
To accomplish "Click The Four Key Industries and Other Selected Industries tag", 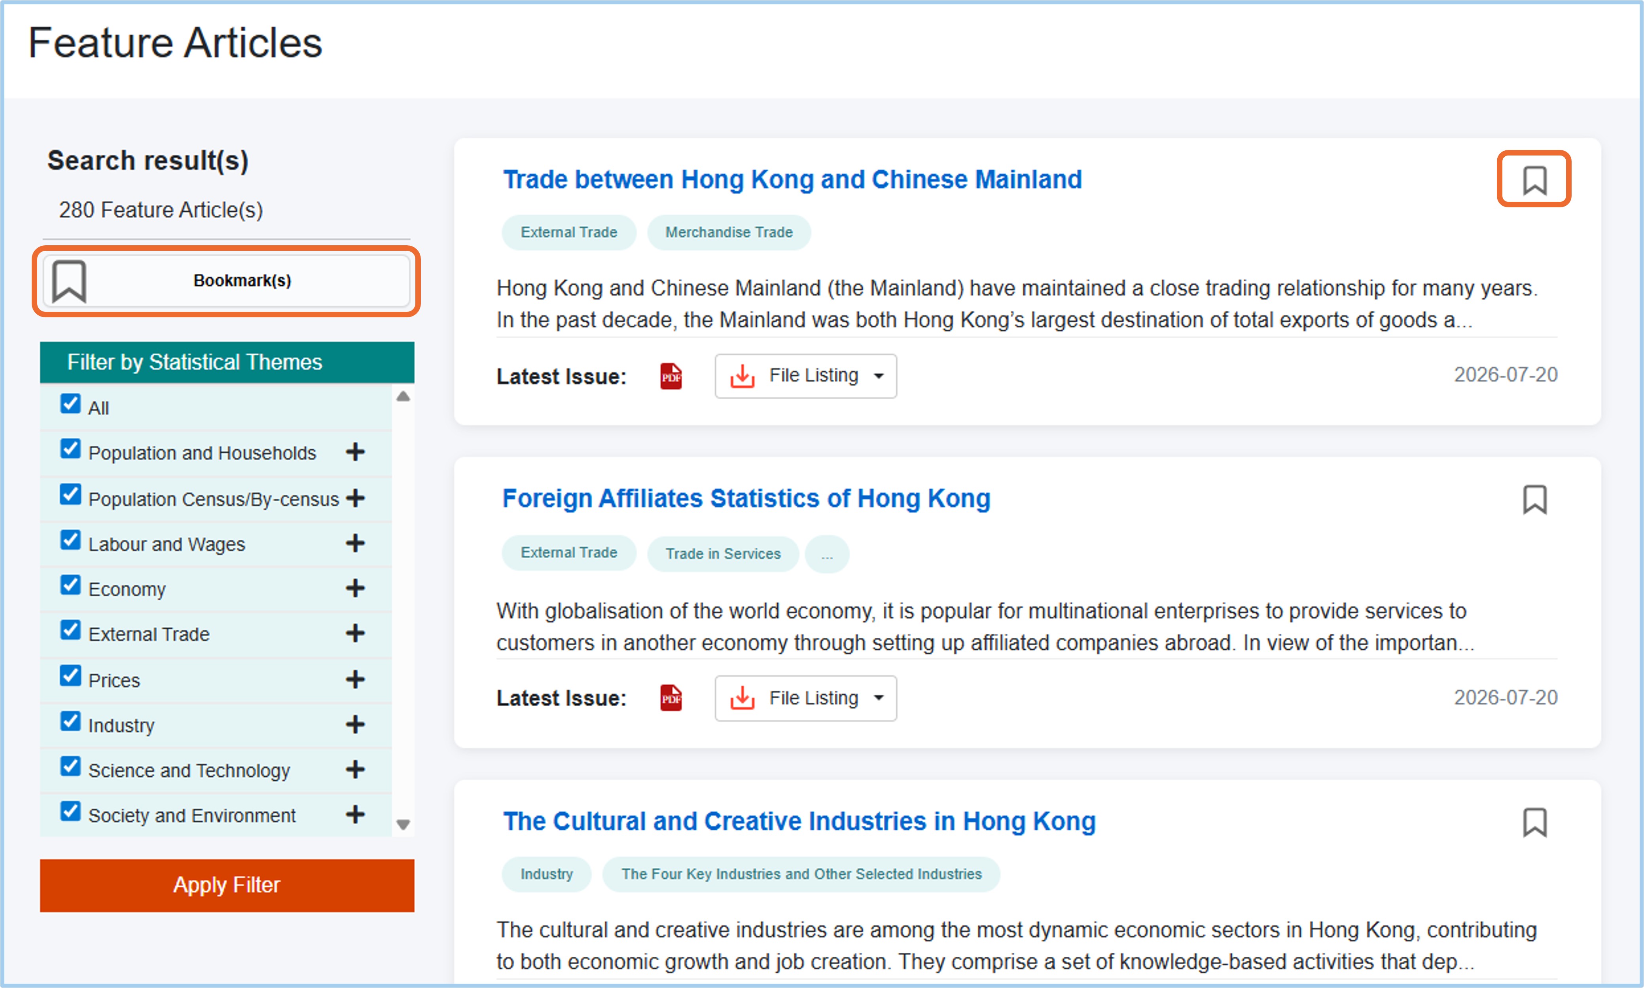I will 801,874.
